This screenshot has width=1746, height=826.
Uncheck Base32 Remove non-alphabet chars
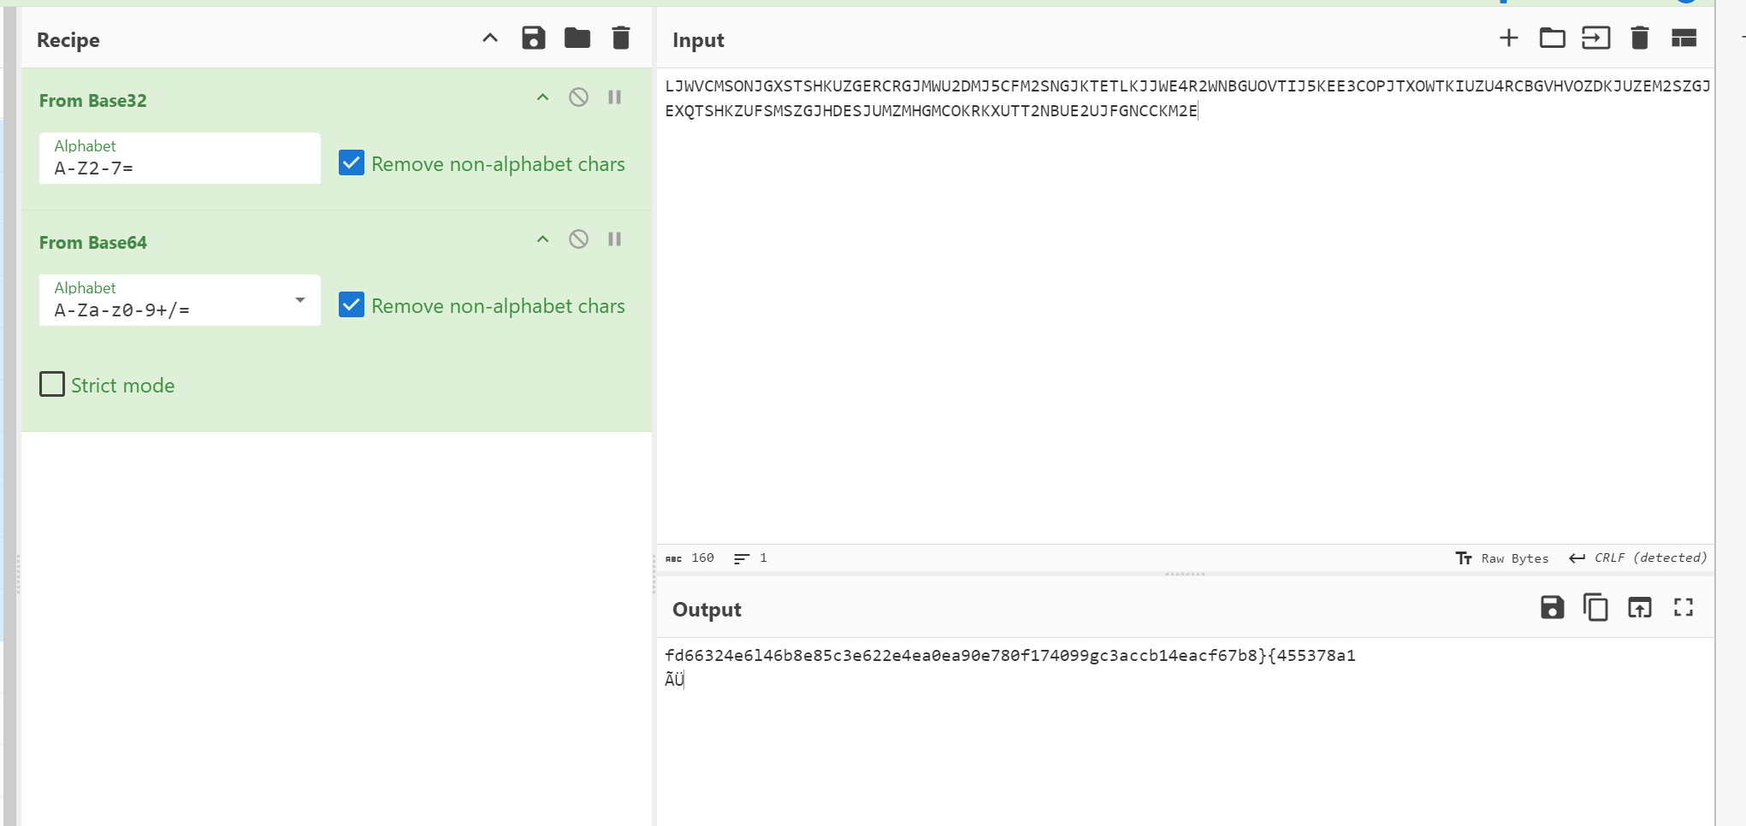(x=352, y=163)
